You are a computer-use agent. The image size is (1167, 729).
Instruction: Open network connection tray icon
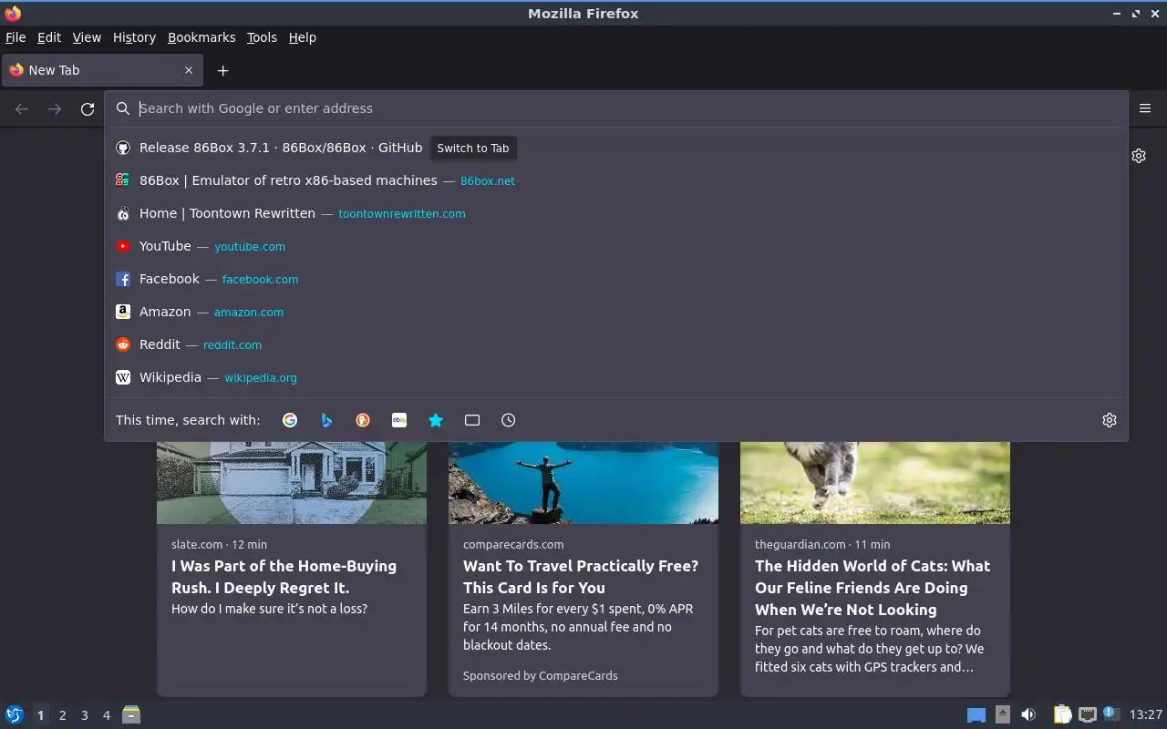[x=1087, y=715]
